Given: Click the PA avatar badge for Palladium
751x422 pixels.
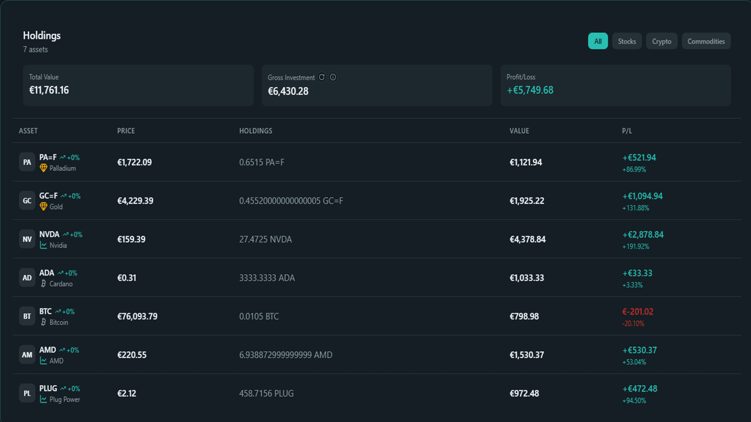Looking at the screenshot, I should coord(27,162).
